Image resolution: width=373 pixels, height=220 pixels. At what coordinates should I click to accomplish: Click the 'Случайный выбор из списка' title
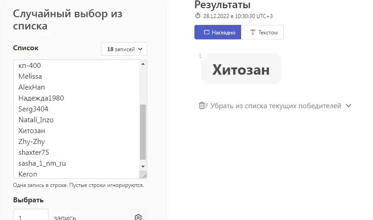pyautogui.click(x=68, y=20)
